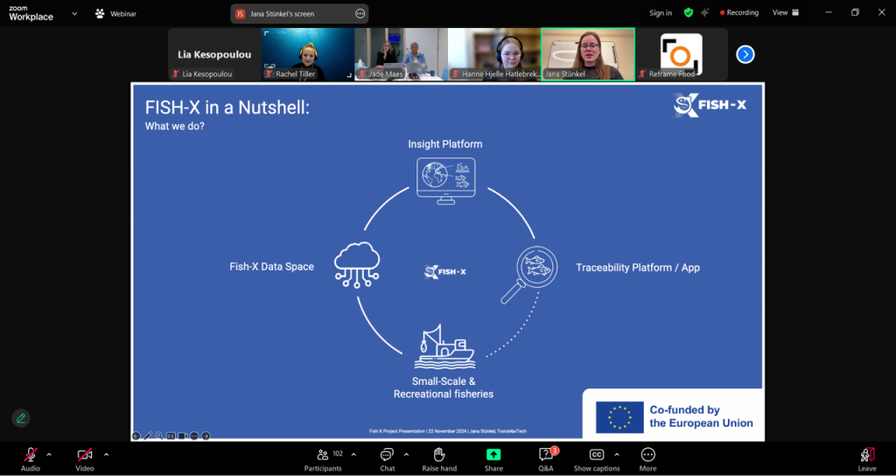Click 'Small-Scale & Recreational fisheries' text
The width and height of the screenshot is (896, 476).
444,388
